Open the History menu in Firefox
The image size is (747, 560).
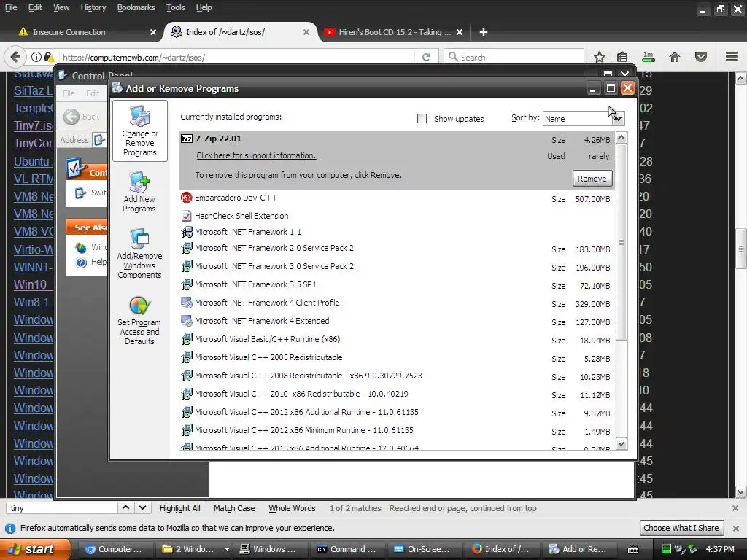[93, 7]
